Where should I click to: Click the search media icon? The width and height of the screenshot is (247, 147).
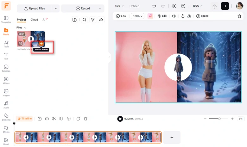pos(84,20)
